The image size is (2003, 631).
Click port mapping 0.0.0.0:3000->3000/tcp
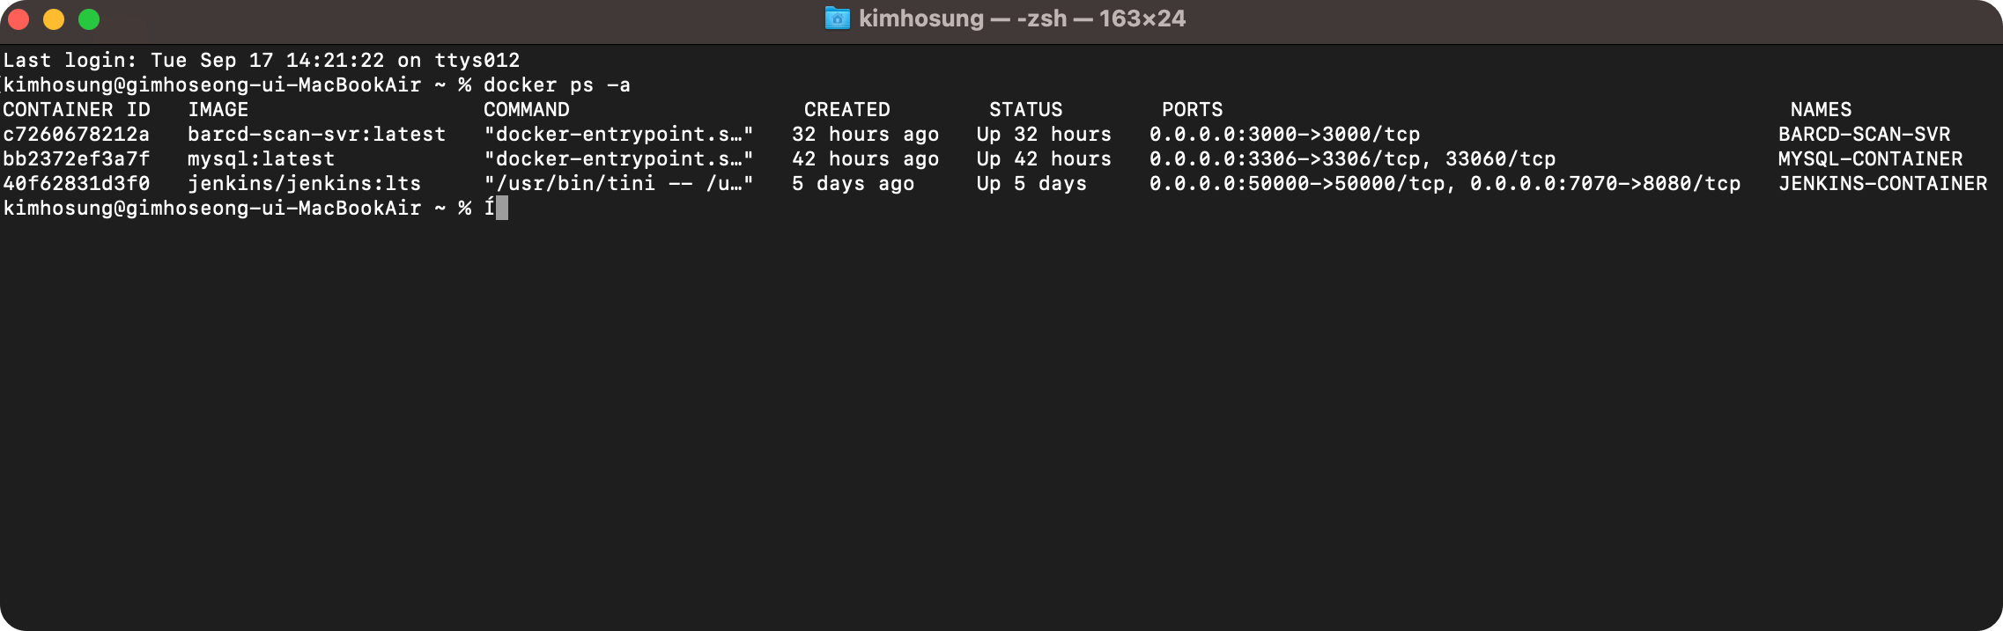pos(1285,135)
